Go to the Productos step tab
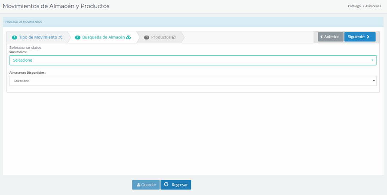The width and height of the screenshot is (387, 195). (161, 37)
